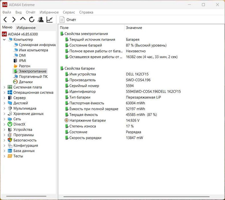The width and height of the screenshot is (225, 200).
Task: Click the Сервер icon in tree
Action: (x=10, y=98)
